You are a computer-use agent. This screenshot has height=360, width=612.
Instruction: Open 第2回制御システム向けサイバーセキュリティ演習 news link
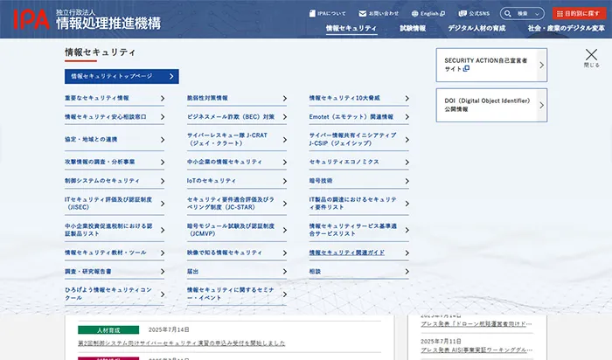point(182,343)
